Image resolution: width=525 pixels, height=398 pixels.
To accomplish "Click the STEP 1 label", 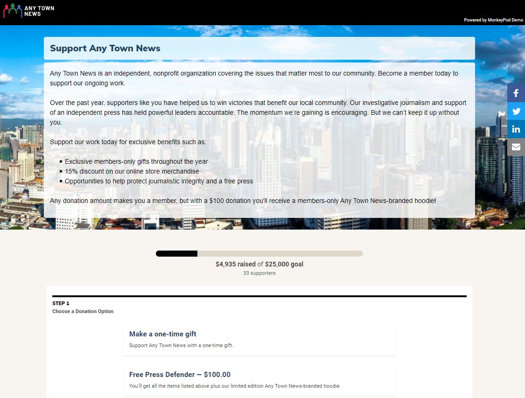I will tap(61, 303).
